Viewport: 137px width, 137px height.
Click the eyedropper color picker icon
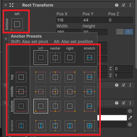(130, 118)
